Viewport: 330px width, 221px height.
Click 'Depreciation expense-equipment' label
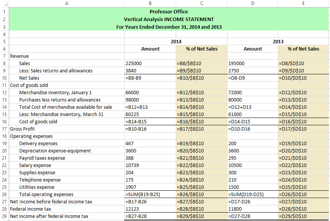[x=55, y=151]
